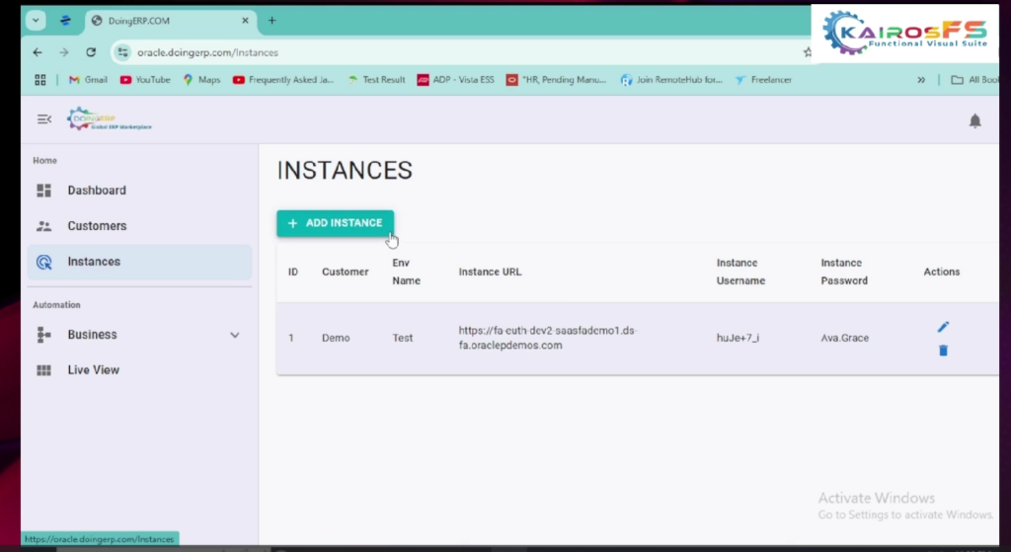The height and width of the screenshot is (552, 1011).
Task: Click the Add Instance button
Action: tap(335, 223)
